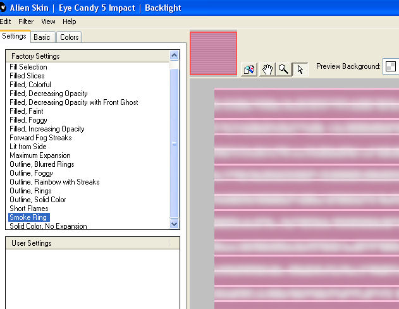Choose Outline, Solid Color preset
The image size is (399, 309).
click(38, 200)
